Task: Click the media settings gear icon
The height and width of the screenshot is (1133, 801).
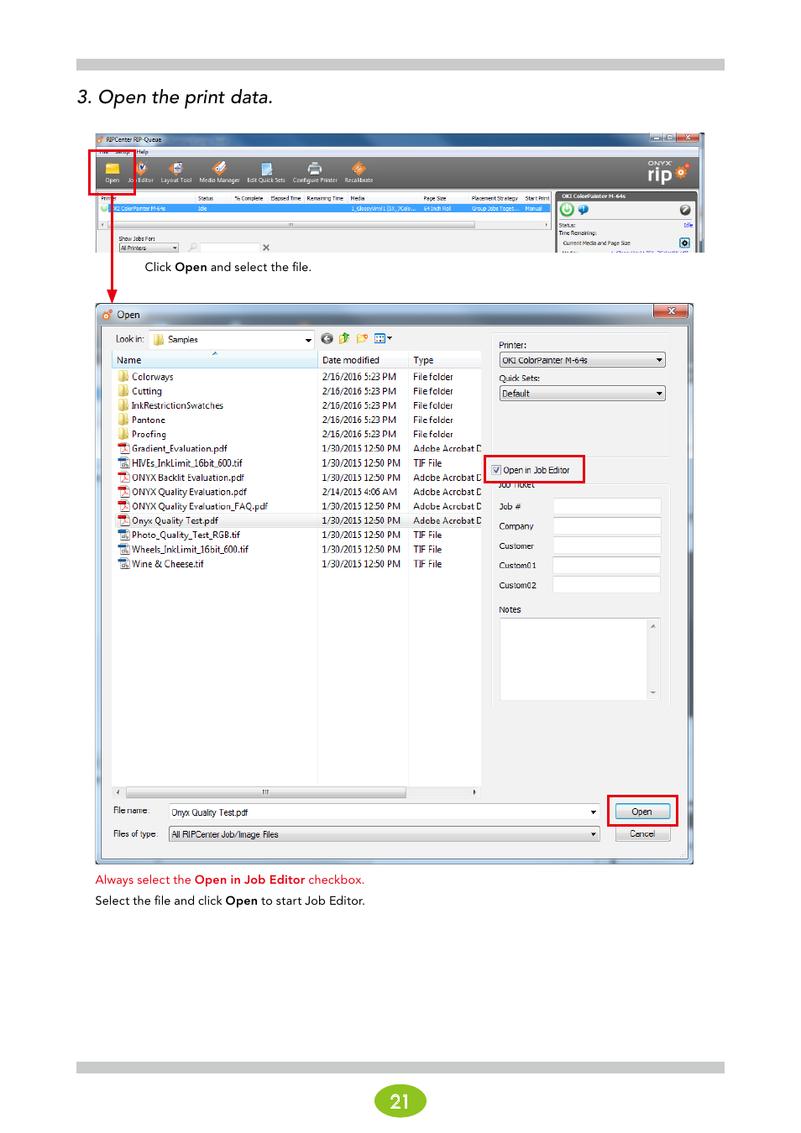Action: 684,243
